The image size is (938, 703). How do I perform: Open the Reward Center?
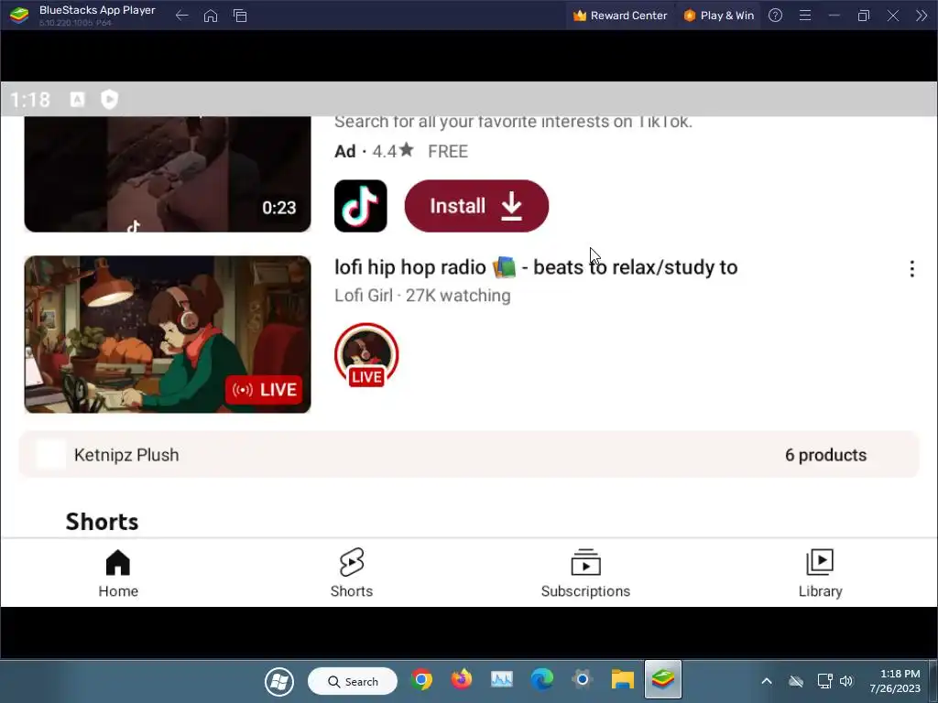click(620, 16)
